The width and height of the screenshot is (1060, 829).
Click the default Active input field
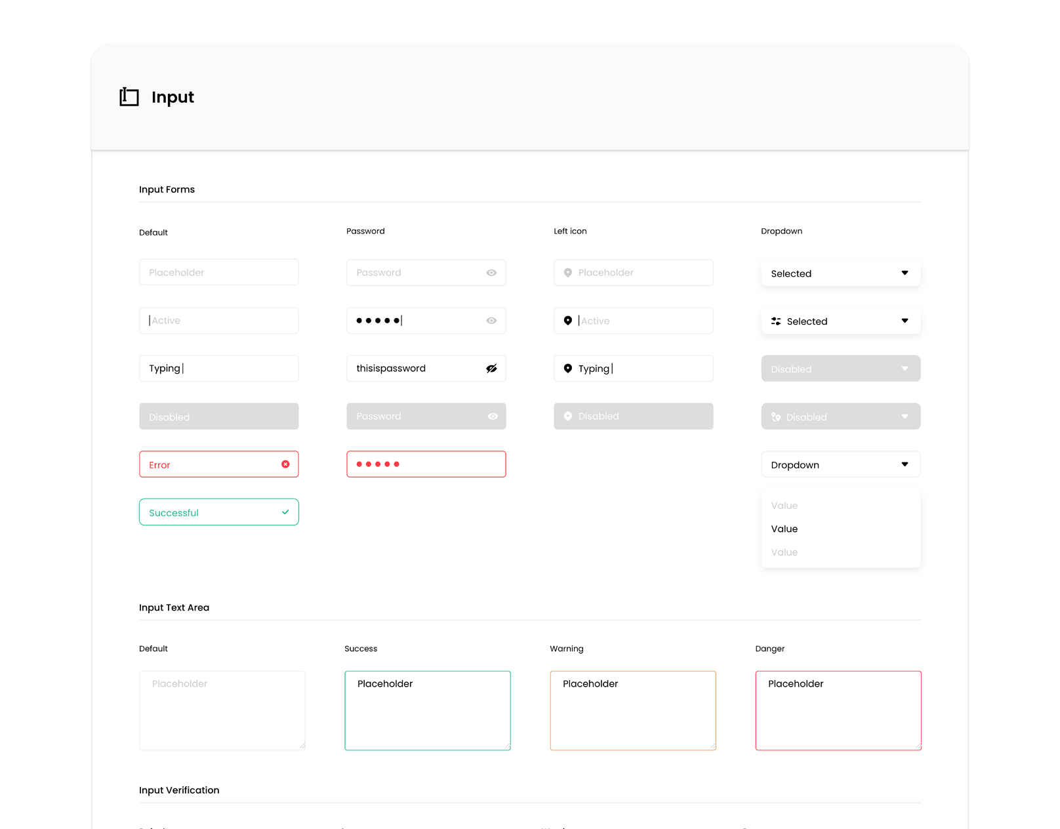(219, 321)
